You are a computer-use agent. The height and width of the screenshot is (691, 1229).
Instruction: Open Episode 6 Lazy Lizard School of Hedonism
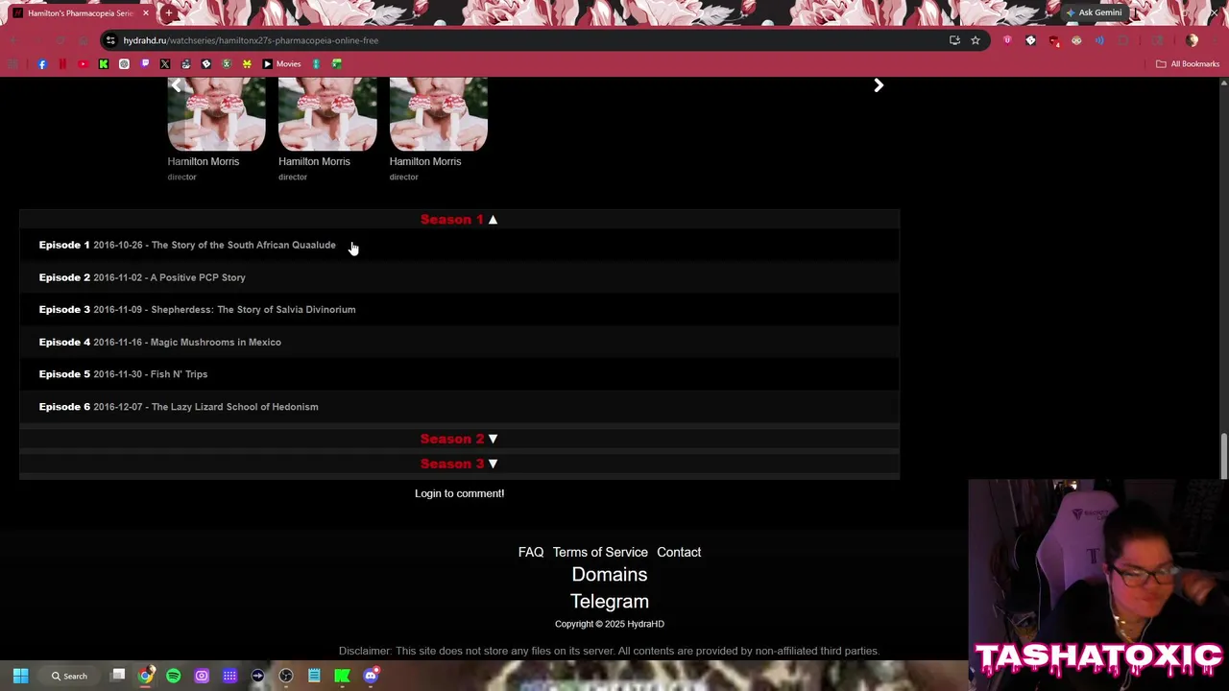179,407
